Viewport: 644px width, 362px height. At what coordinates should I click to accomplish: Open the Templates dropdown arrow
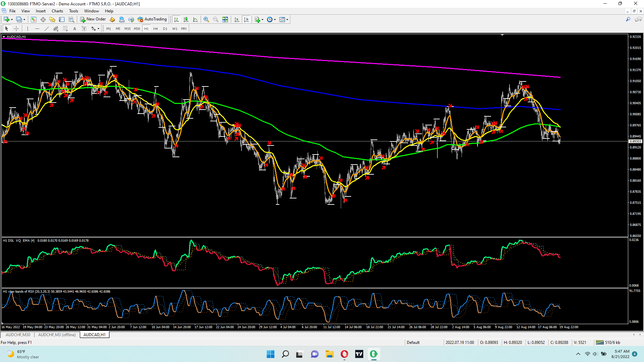[x=287, y=19]
